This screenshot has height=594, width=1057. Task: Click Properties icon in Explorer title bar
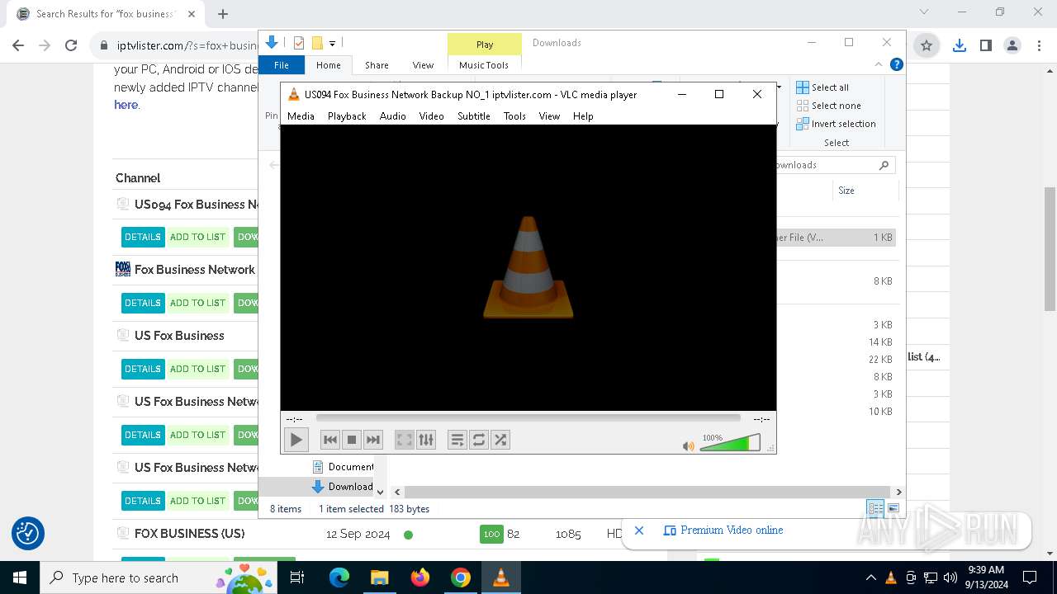pos(298,43)
